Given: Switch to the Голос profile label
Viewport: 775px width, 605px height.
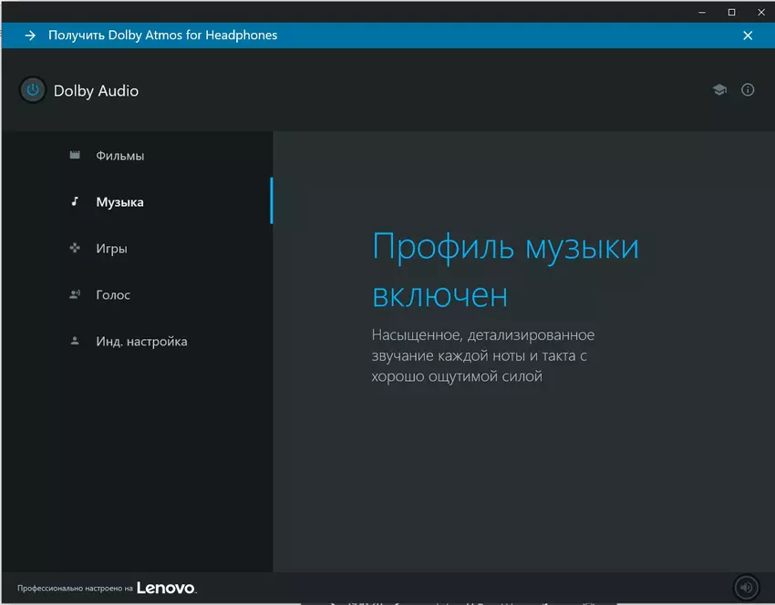Looking at the screenshot, I should 113,295.
